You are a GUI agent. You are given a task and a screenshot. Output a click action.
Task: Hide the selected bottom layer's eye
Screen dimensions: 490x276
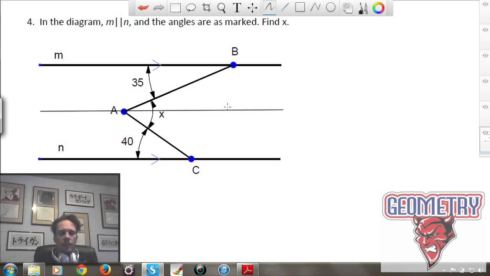coord(485,133)
